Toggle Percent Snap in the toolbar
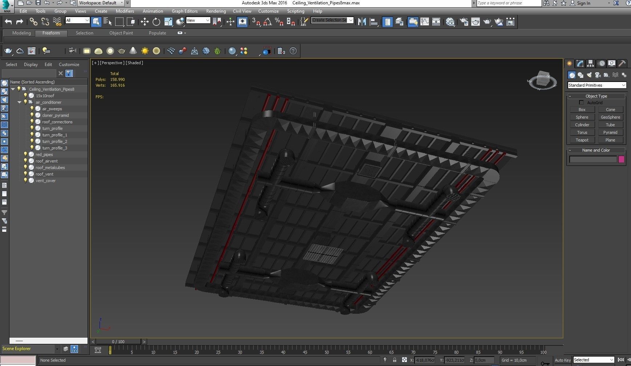Image resolution: width=631 pixels, height=366 pixels. 279,22
